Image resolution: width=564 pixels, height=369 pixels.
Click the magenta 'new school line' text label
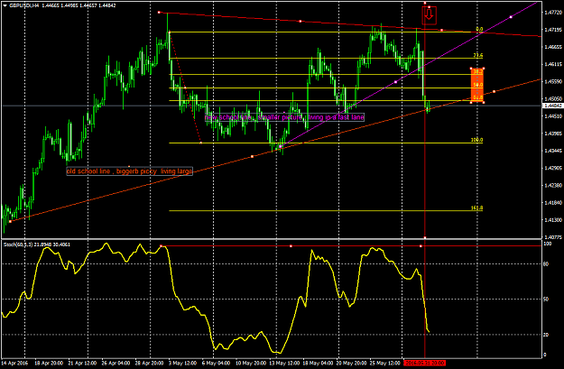pos(284,117)
